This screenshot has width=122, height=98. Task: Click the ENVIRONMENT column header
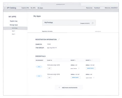39,60
